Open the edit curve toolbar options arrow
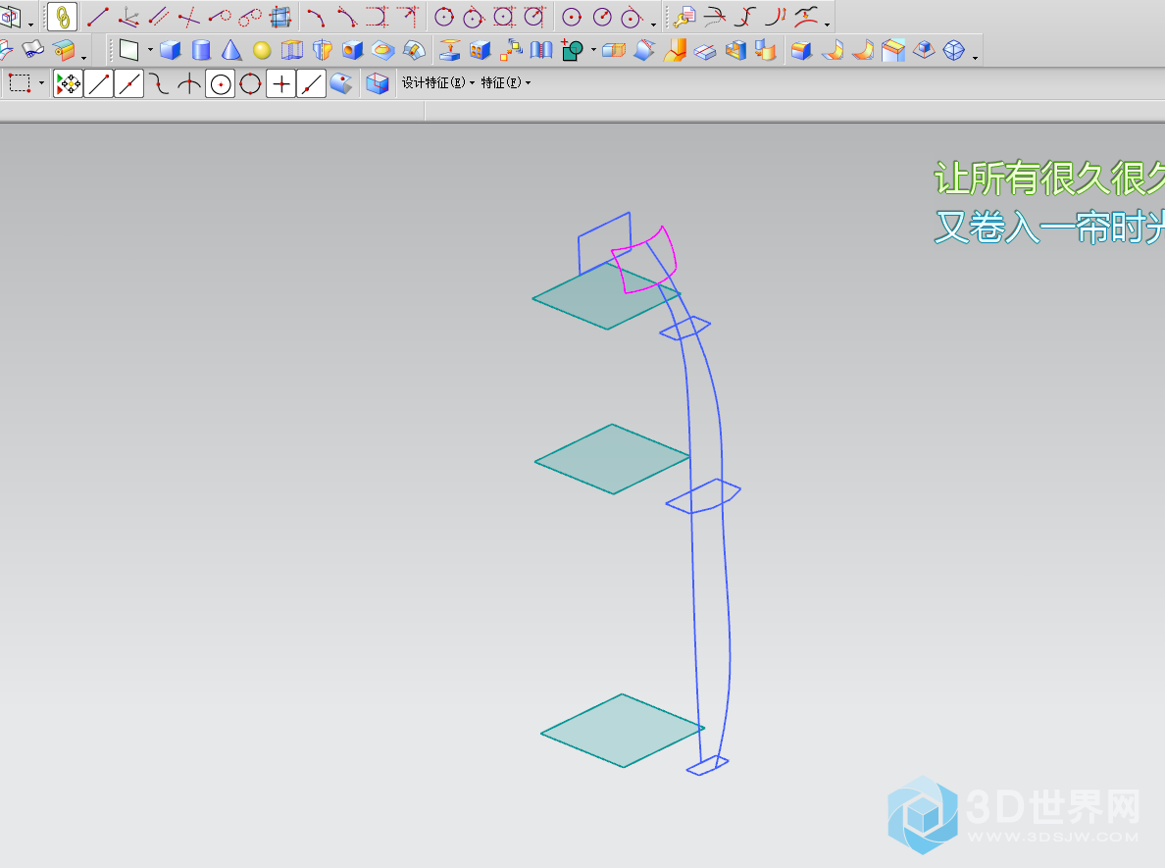Screen dimensions: 1165x868 (827, 25)
